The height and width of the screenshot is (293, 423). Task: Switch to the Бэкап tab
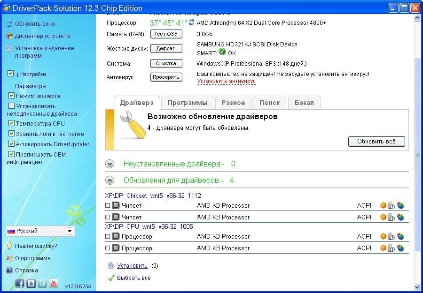tap(304, 103)
